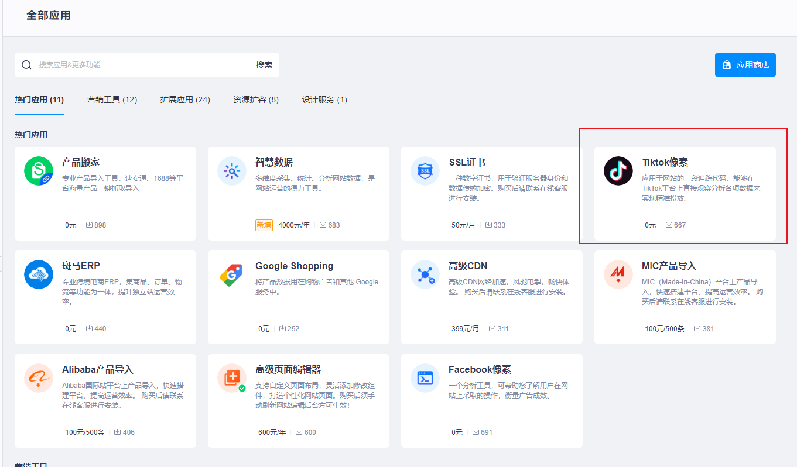
Task: Click the Alibaba产品导入 orange logo icon
Action: click(39, 378)
